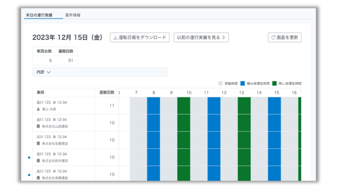Click the building icon beside 株式会社佐藤建設

pyautogui.click(x=38, y=143)
